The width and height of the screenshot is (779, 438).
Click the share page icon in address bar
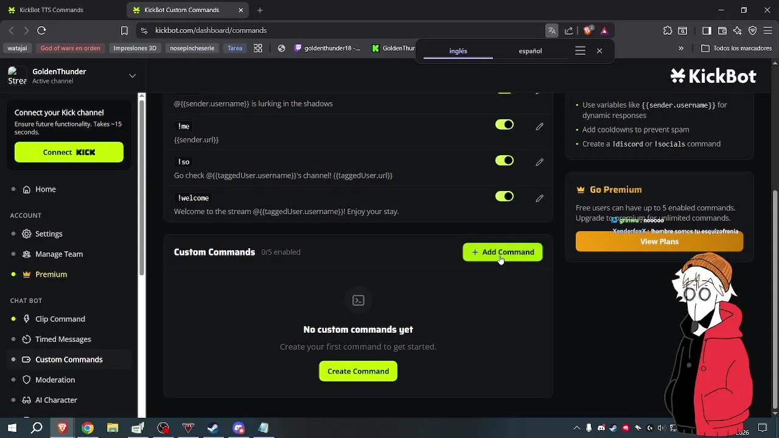click(569, 30)
